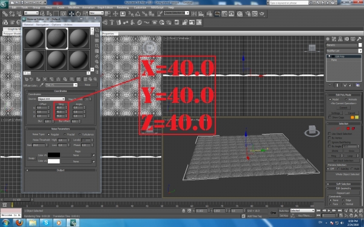Open the Customize menu
The image size is (364, 227).
coord(140,7)
